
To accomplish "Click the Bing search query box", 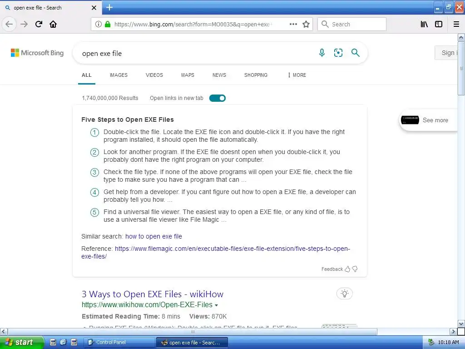I will click(x=196, y=54).
